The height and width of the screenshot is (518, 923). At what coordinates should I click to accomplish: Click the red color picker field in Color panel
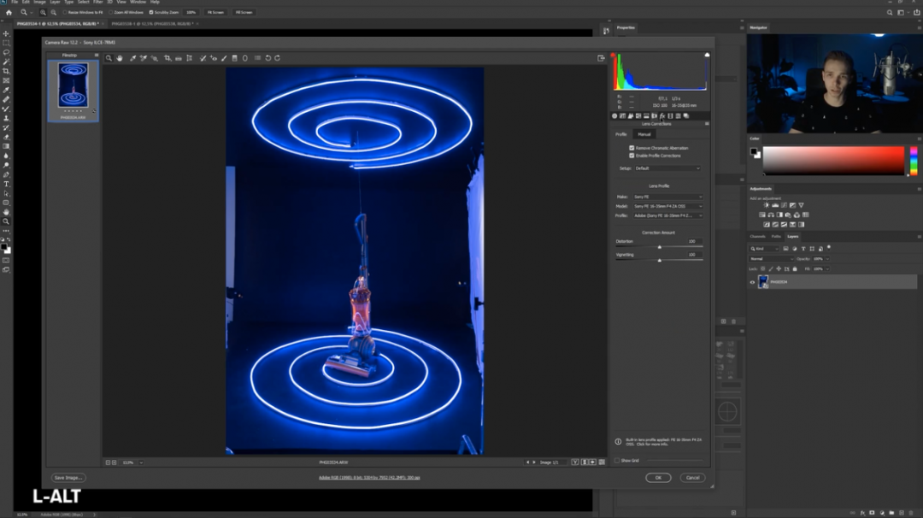pyautogui.click(x=833, y=161)
